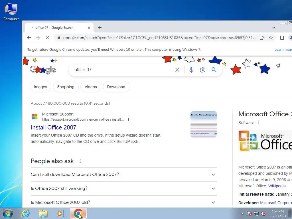Show hidden system tray icons
The image size is (292, 219).
[242, 214]
